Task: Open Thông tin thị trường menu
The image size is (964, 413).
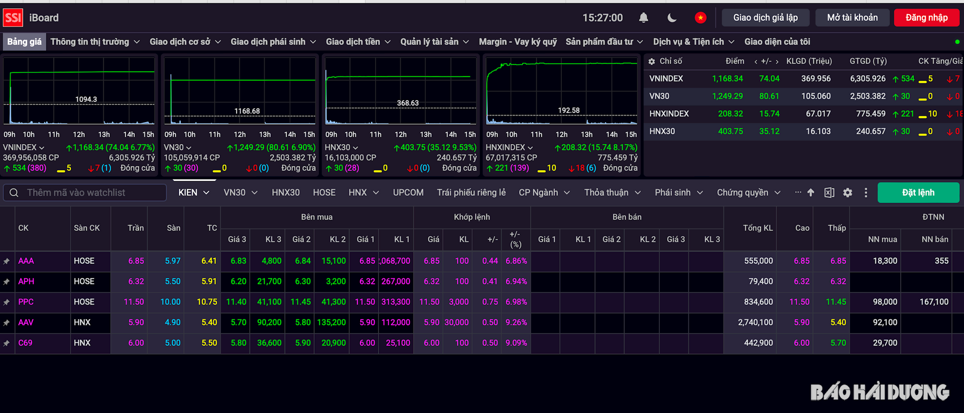Action: [95, 42]
